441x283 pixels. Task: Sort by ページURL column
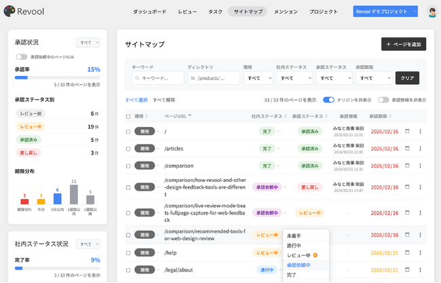coord(178,116)
